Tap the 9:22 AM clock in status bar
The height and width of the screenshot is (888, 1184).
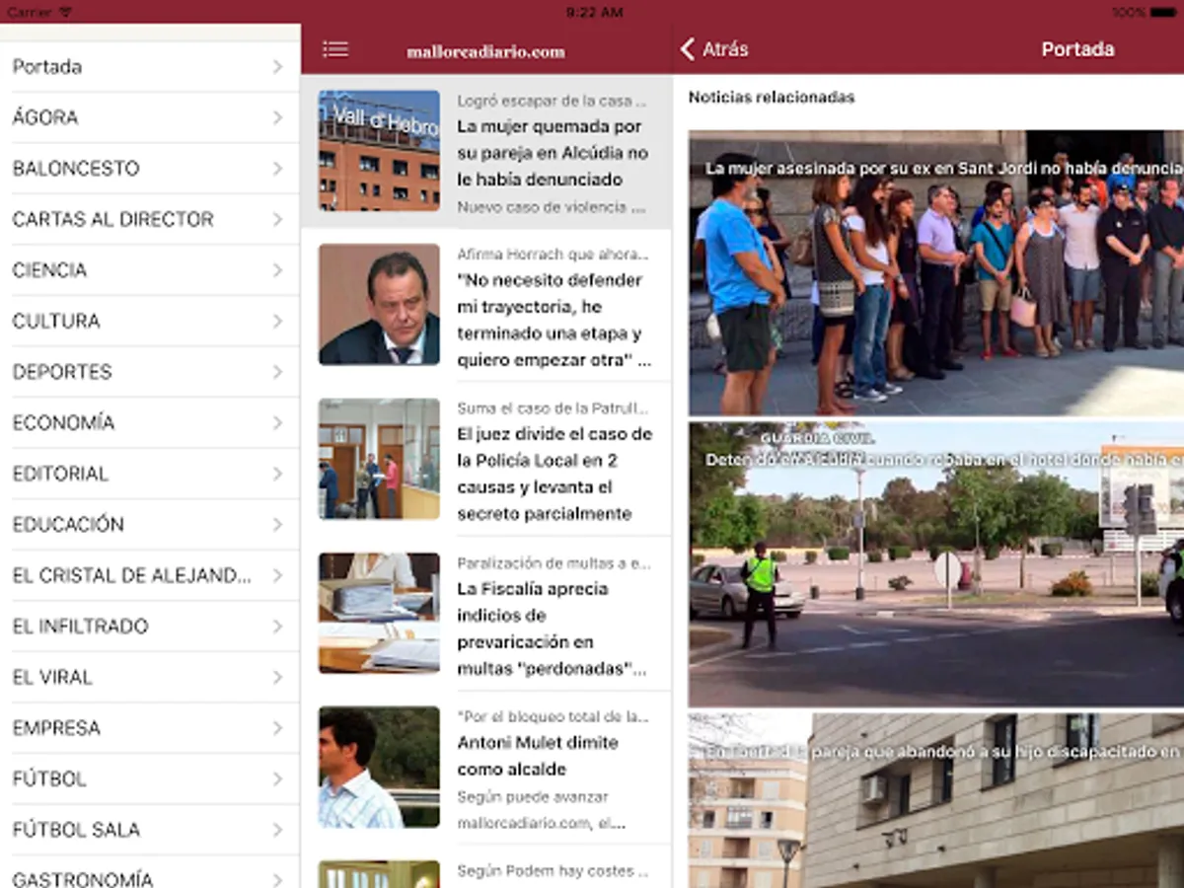(x=594, y=12)
